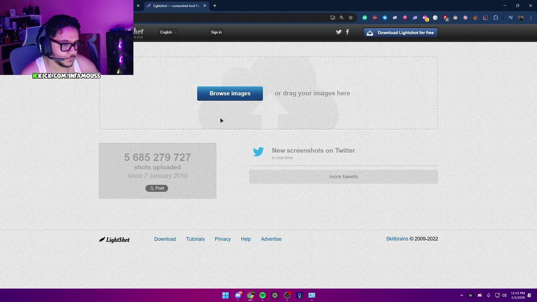Click the blue Twitter bird beside New screenshots
Image resolution: width=537 pixels, height=302 pixels.
(x=258, y=152)
